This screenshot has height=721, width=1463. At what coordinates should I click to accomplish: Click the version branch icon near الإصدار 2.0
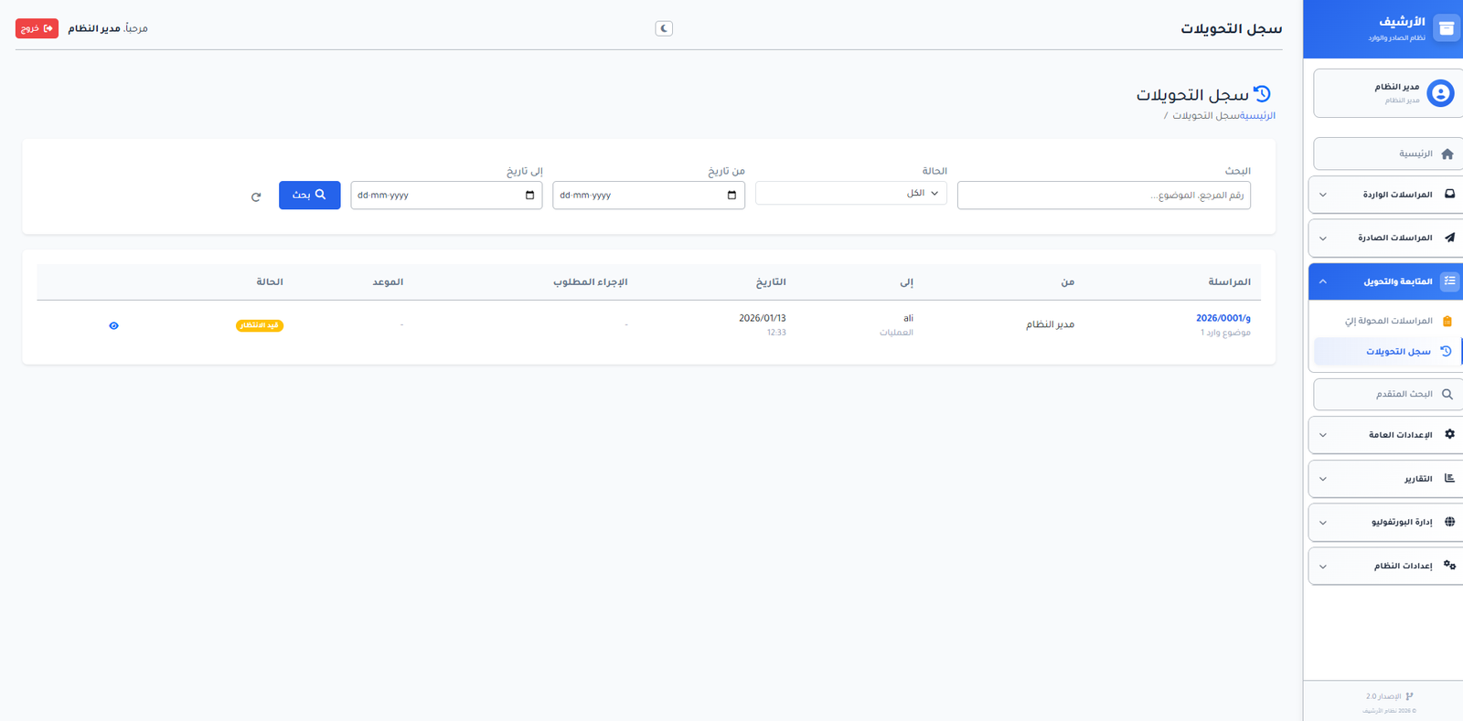1409,696
